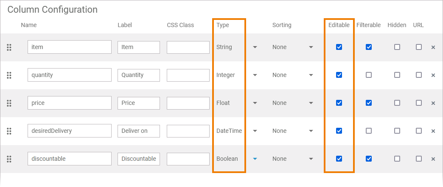Click the Name field containing desiredDelivery

[70, 131]
